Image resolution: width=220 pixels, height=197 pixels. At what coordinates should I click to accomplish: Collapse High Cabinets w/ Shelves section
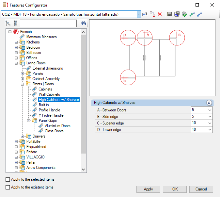tap(209, 103)
